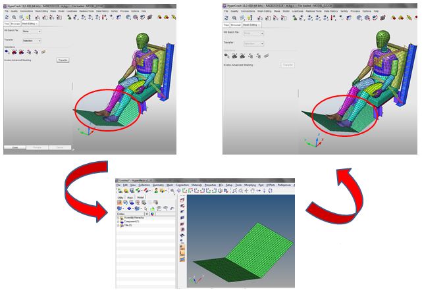Open the Geometry menu in HyperMesh
Screen dimensions: 422x296
[x=159, y=185]
